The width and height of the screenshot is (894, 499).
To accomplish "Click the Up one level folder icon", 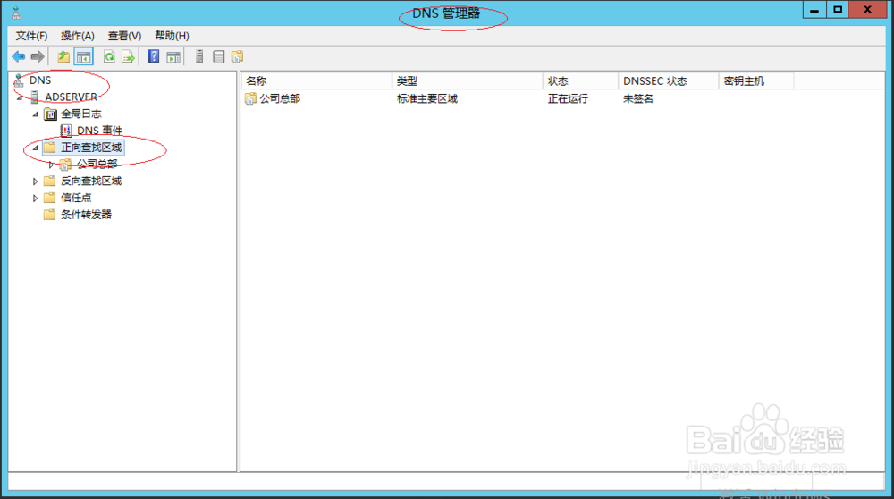I will 63,56.
